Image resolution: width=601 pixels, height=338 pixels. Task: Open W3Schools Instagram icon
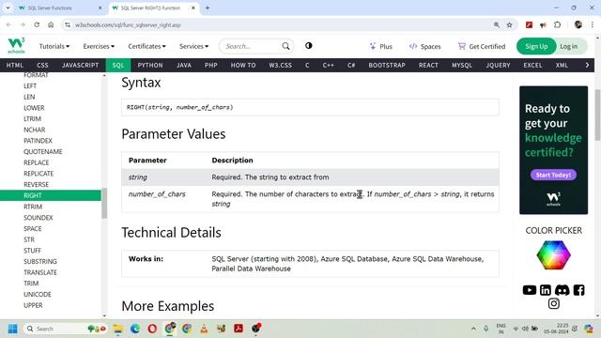click(553, 303)
